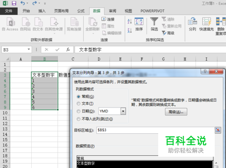Switch to the 视图 tab
Screen dimensions: 226x168
pyautogui.click(x=128, y=11)
